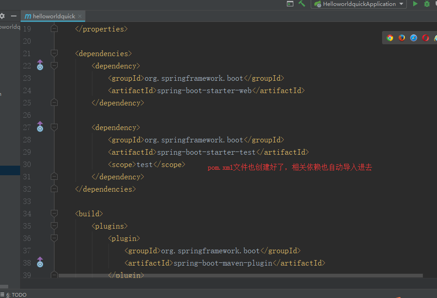Click gutter marker on line 22
437x298 pixels.
point(40,65)
